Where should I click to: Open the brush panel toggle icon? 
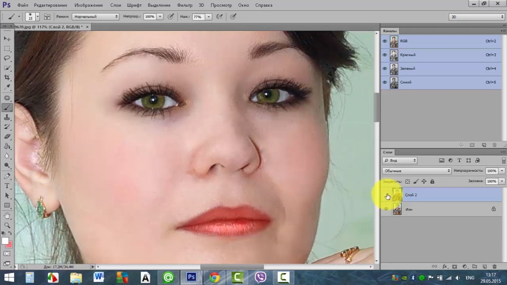[47, 17]
